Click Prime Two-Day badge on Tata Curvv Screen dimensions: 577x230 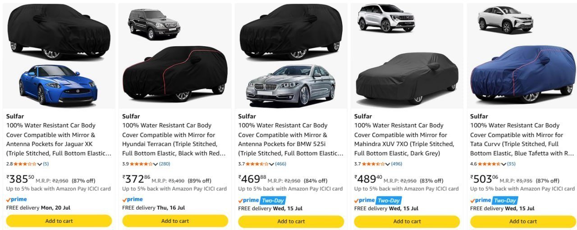494,200
